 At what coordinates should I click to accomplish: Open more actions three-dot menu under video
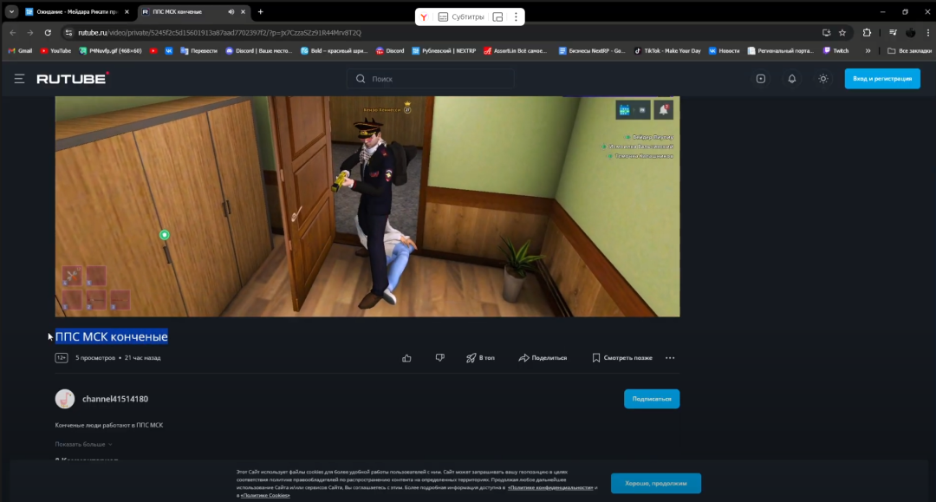pyautogui.click(x=670, y=358)
